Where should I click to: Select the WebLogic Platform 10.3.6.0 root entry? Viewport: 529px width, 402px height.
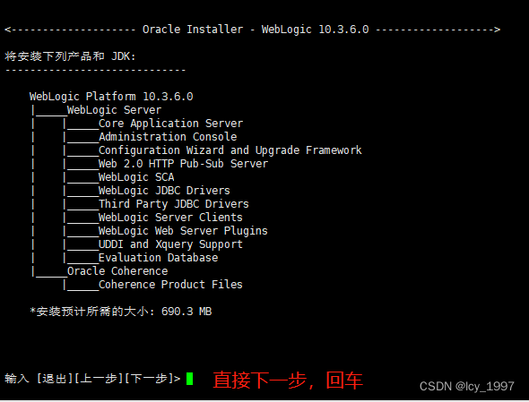[111, 97]
